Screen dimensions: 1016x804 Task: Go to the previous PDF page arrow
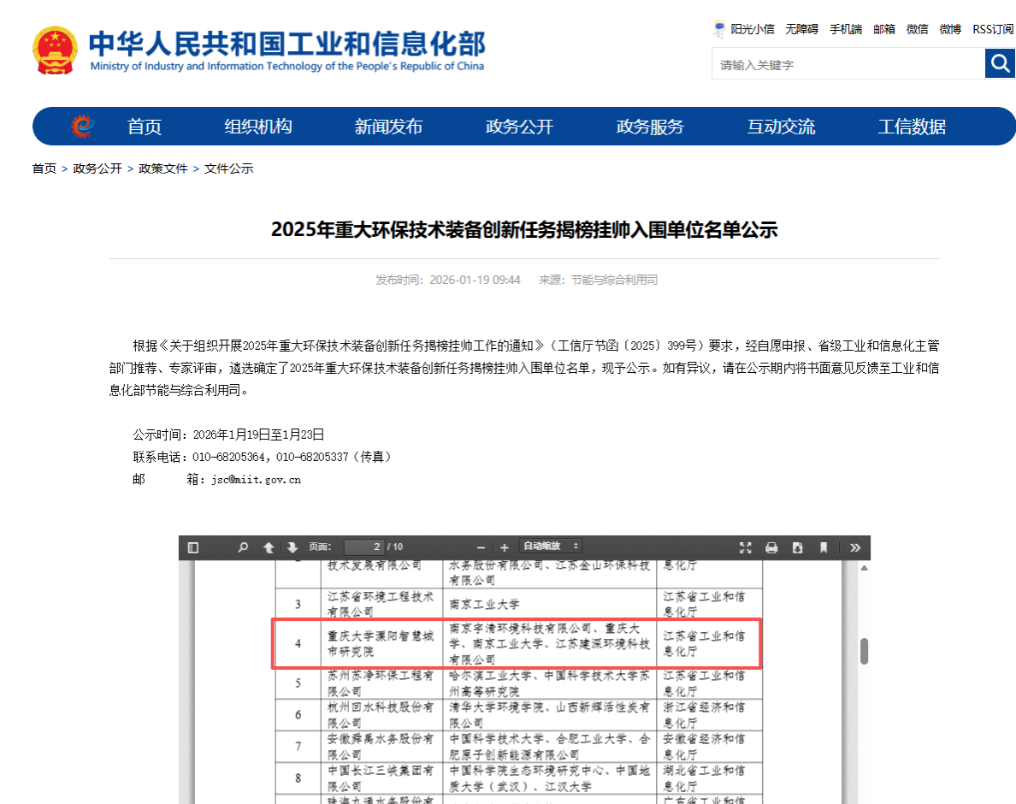[x=267, y=547]
